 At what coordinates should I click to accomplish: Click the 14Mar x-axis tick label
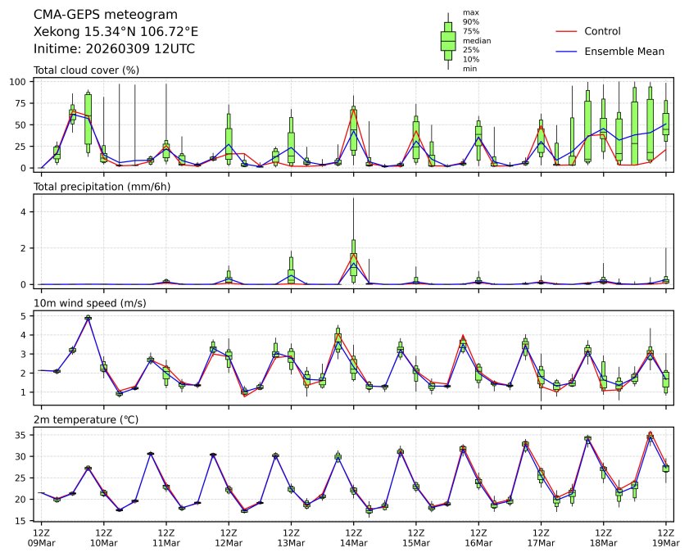[353, 542]
